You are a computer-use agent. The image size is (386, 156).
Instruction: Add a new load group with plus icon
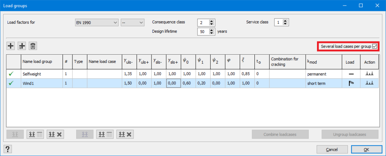[11, 46]
